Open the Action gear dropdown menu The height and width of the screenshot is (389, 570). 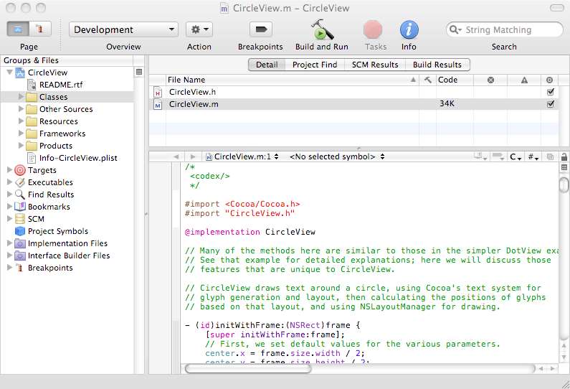click(x=199, y=29)
